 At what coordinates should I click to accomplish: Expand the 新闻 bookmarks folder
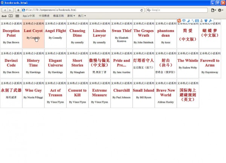click(x=71, y=16)
